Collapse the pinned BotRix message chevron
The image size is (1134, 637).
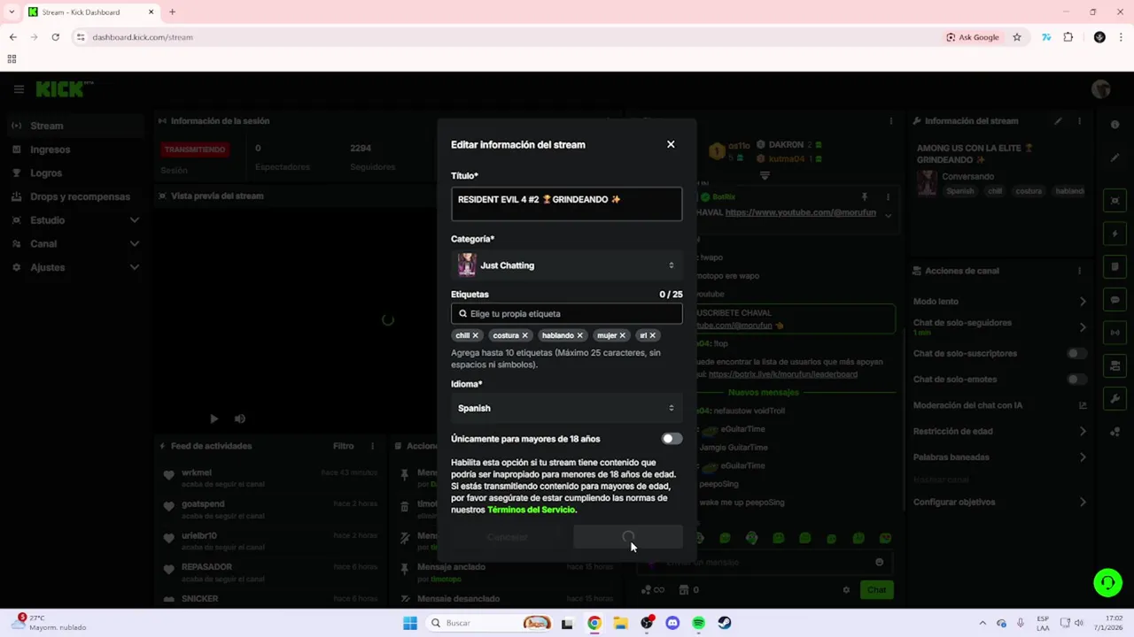click(x=888, y=215)
